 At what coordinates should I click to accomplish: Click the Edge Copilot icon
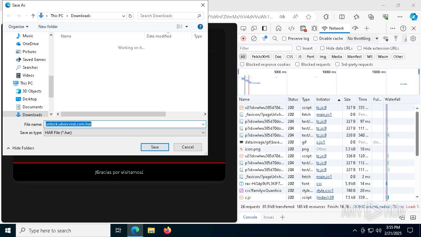tap(413, 17)
